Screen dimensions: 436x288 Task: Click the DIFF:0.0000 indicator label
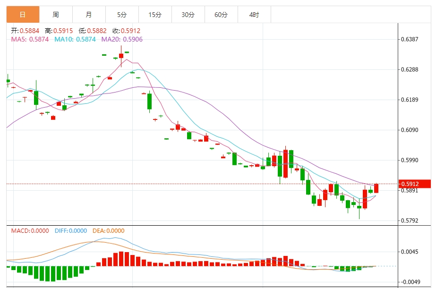pyautogui.click(x=71, y=231)
